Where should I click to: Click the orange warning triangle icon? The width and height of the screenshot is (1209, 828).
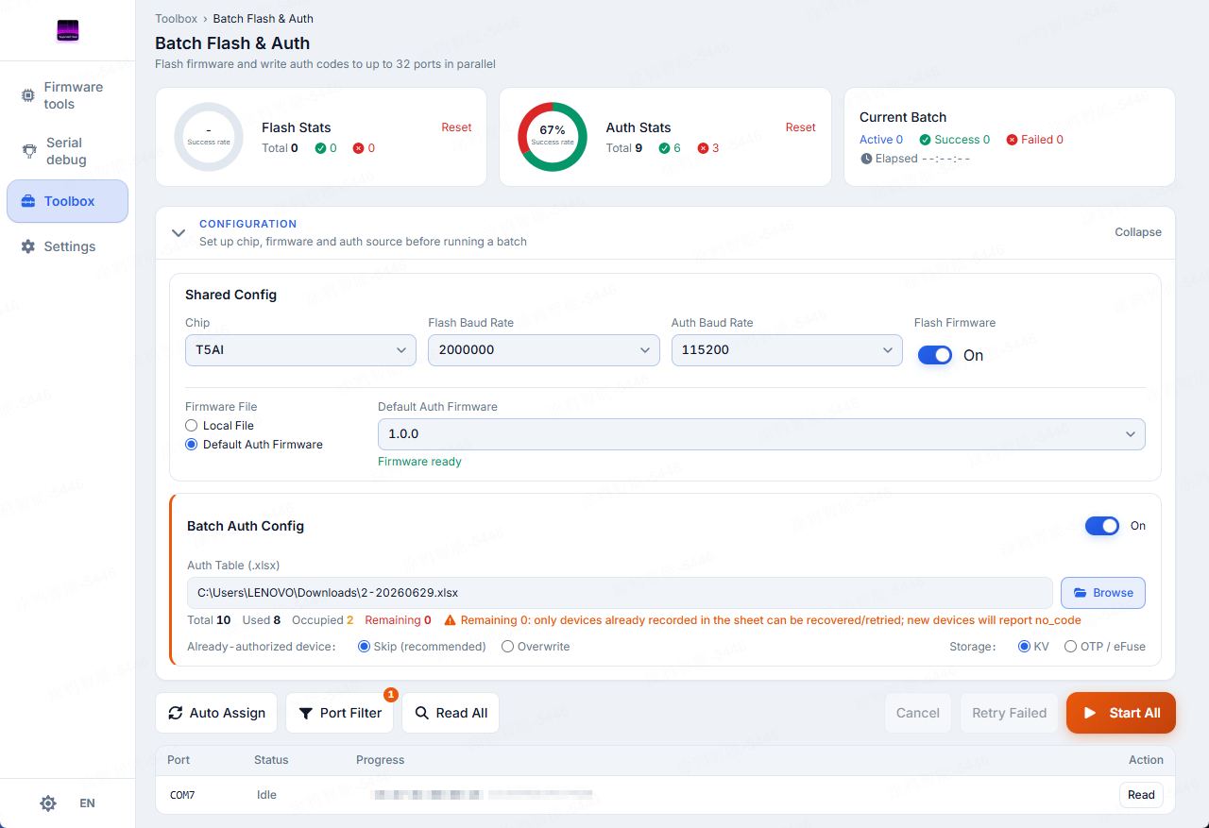[x=450, y=620]
